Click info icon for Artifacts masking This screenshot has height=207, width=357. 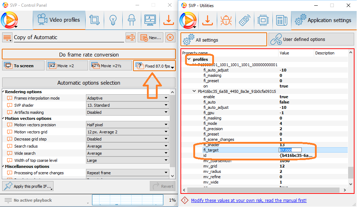tap(10, 112)
